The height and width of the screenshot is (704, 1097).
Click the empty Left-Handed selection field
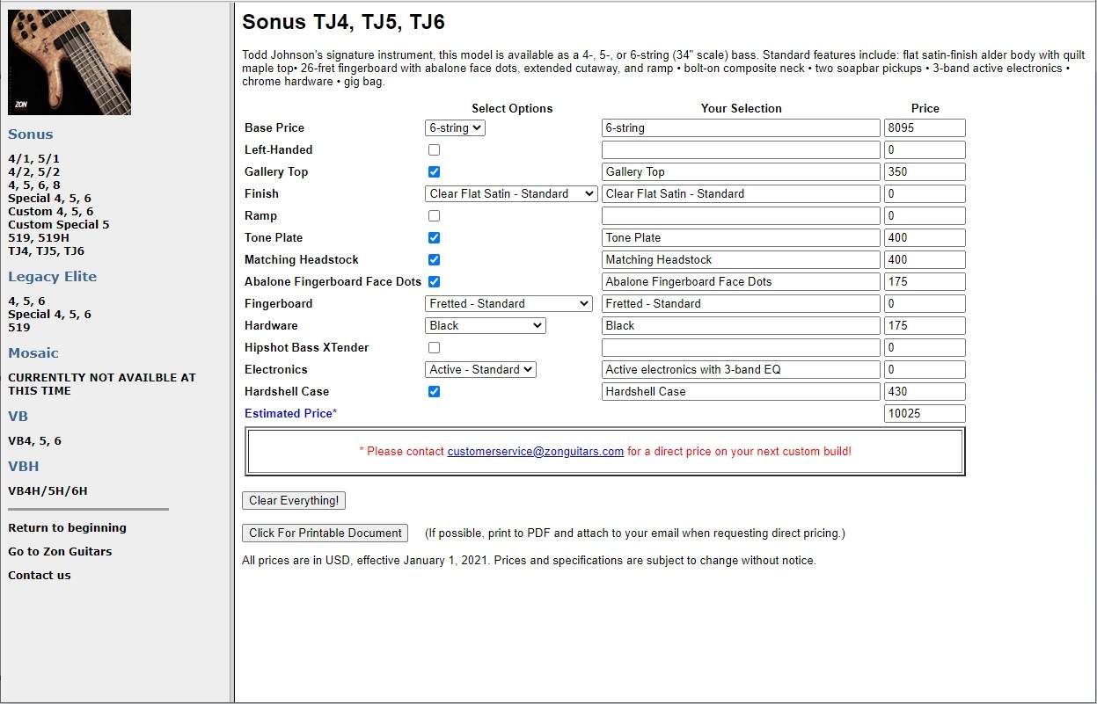(741, 149)
